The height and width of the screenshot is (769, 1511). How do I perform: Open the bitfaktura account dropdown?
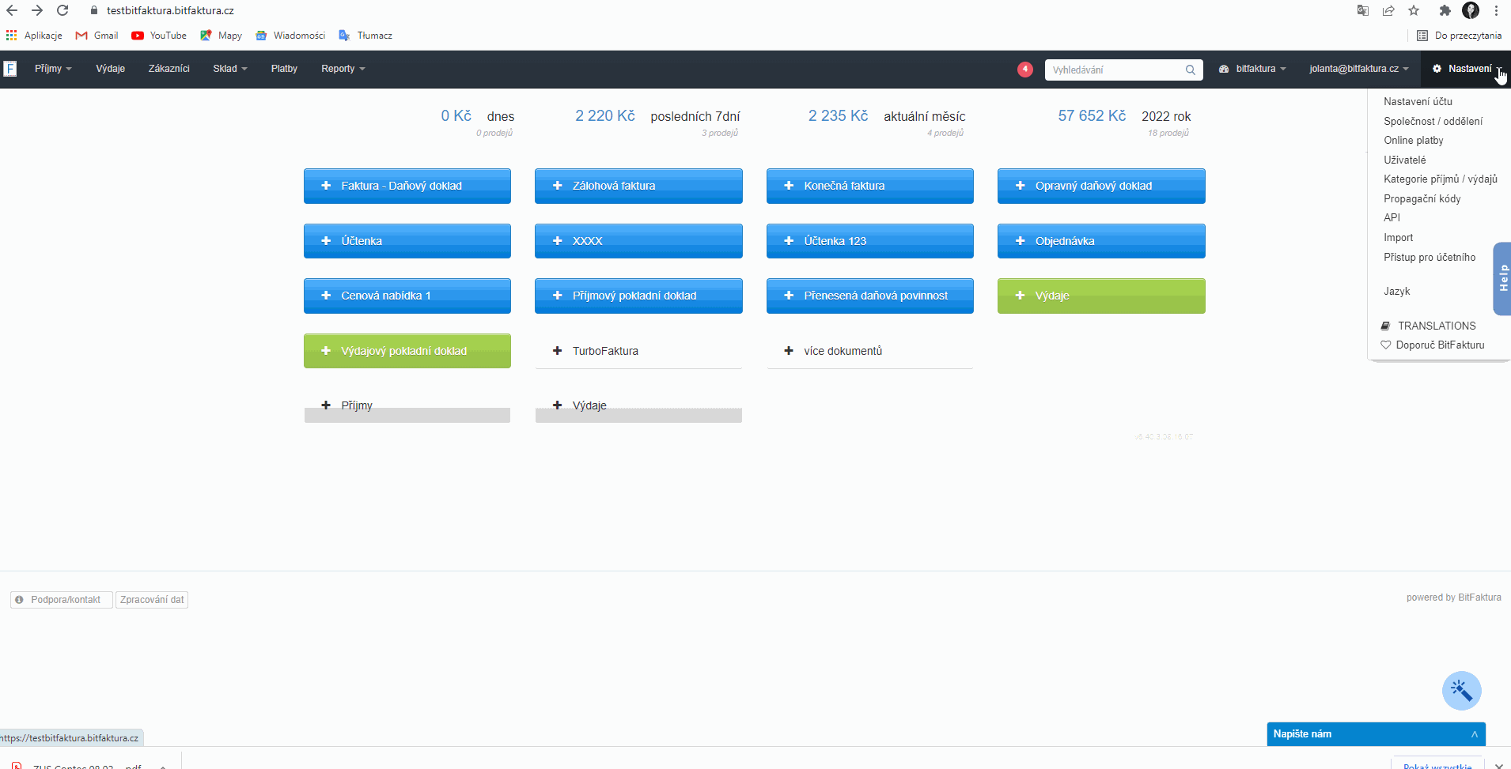coord(1252,69)
